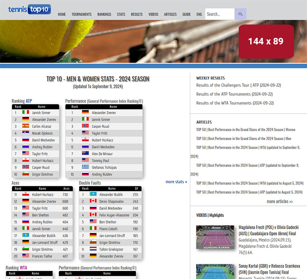The height and width of the screenshot is (279, 307).
Task: Click Frances Tiafoe in the Aces table
Action: coord(42,256)
